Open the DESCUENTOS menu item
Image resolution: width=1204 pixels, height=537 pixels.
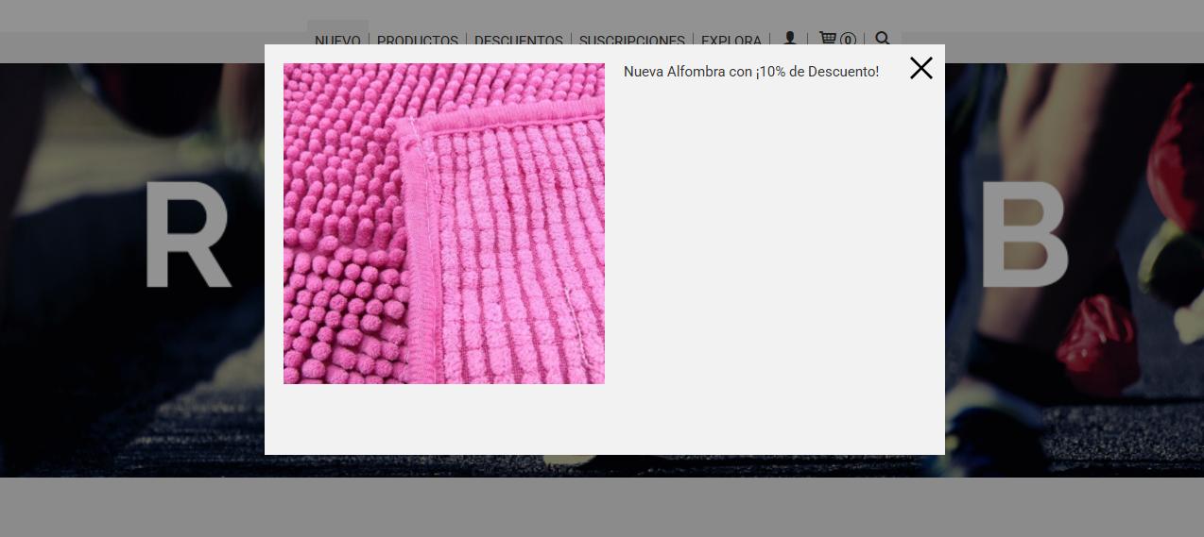[519, 40]
